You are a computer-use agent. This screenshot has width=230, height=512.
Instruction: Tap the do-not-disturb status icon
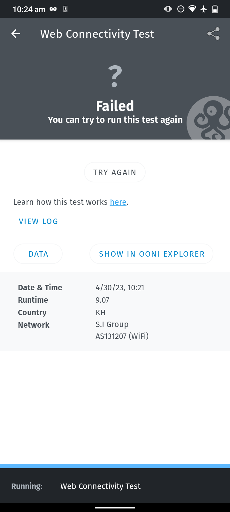click(180, 9)
